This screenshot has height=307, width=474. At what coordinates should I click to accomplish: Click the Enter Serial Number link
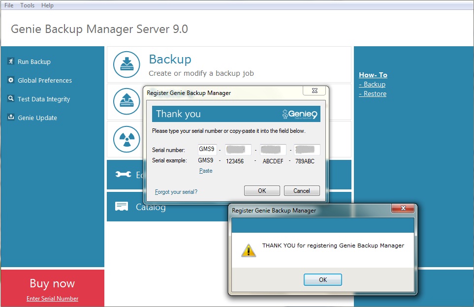[52, 299]
